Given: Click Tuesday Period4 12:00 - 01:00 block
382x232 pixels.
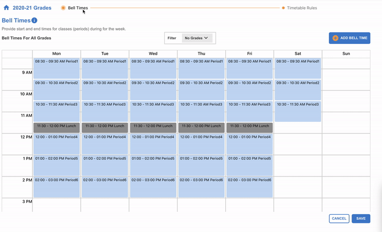Looking at the screenshot, I should coord(105,144).
